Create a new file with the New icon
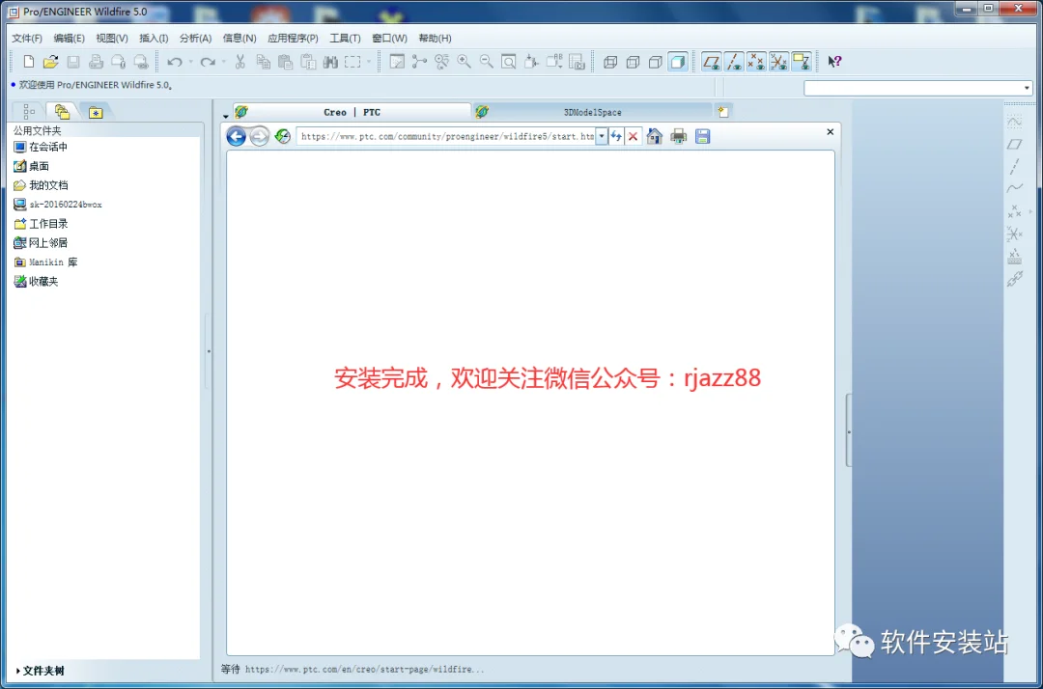This screenshot has height=689, width=1043. [29, 62]
